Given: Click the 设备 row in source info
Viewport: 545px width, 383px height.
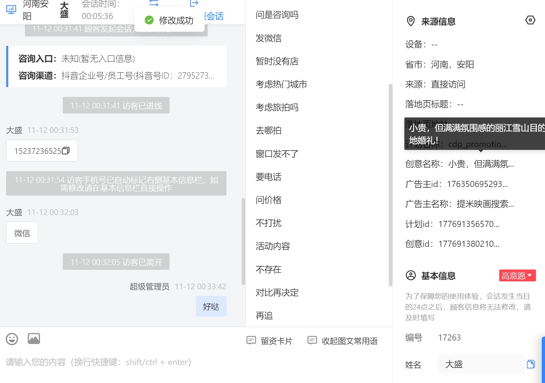Looking at the screenshot, I should pos(421,45).
